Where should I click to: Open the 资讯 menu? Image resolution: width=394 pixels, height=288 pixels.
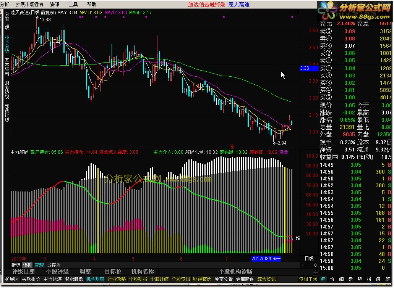pos(55,4)
